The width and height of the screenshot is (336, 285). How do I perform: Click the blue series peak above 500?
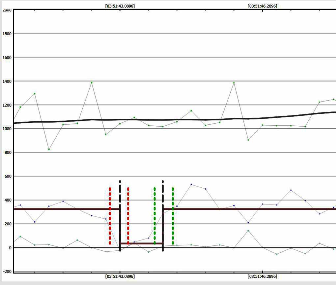click(191, 184)
